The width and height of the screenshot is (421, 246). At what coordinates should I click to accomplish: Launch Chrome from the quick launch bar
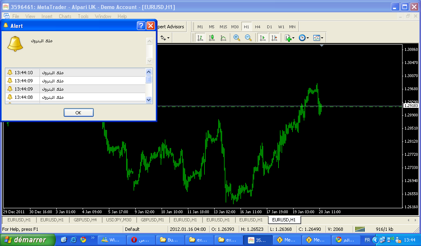[83, 239]
